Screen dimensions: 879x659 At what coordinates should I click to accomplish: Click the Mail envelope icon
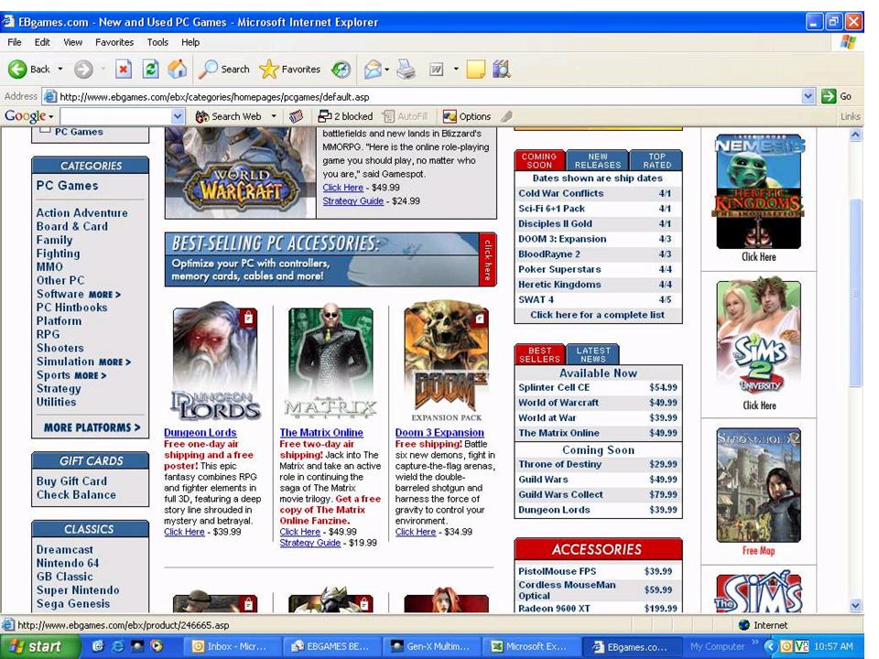pyautogui.click(x=373, y=69)
